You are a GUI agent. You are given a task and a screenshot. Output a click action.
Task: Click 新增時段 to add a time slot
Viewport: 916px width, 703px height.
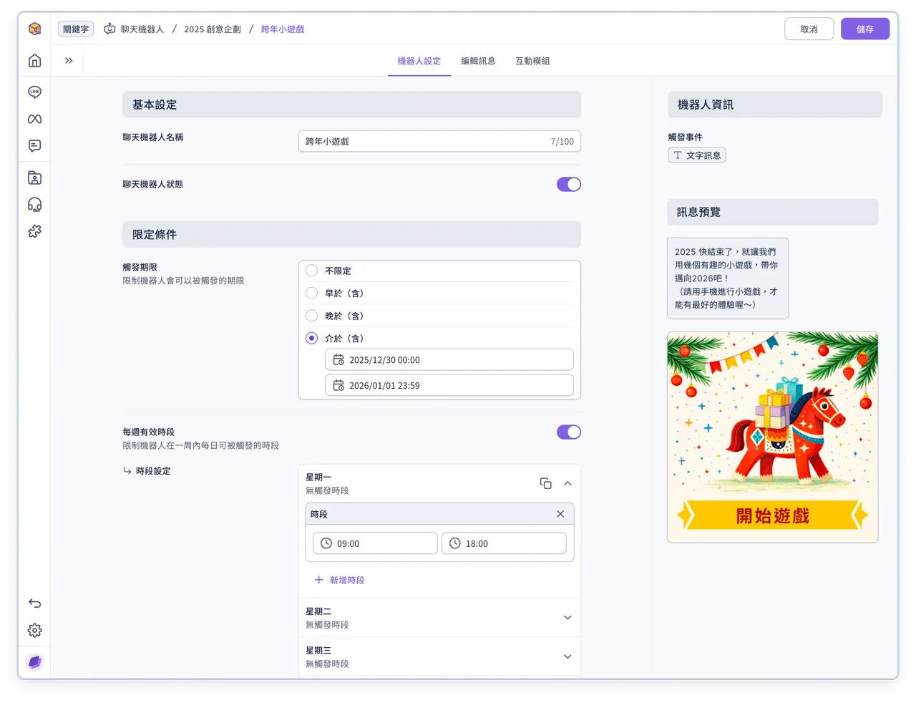[347, 580]
